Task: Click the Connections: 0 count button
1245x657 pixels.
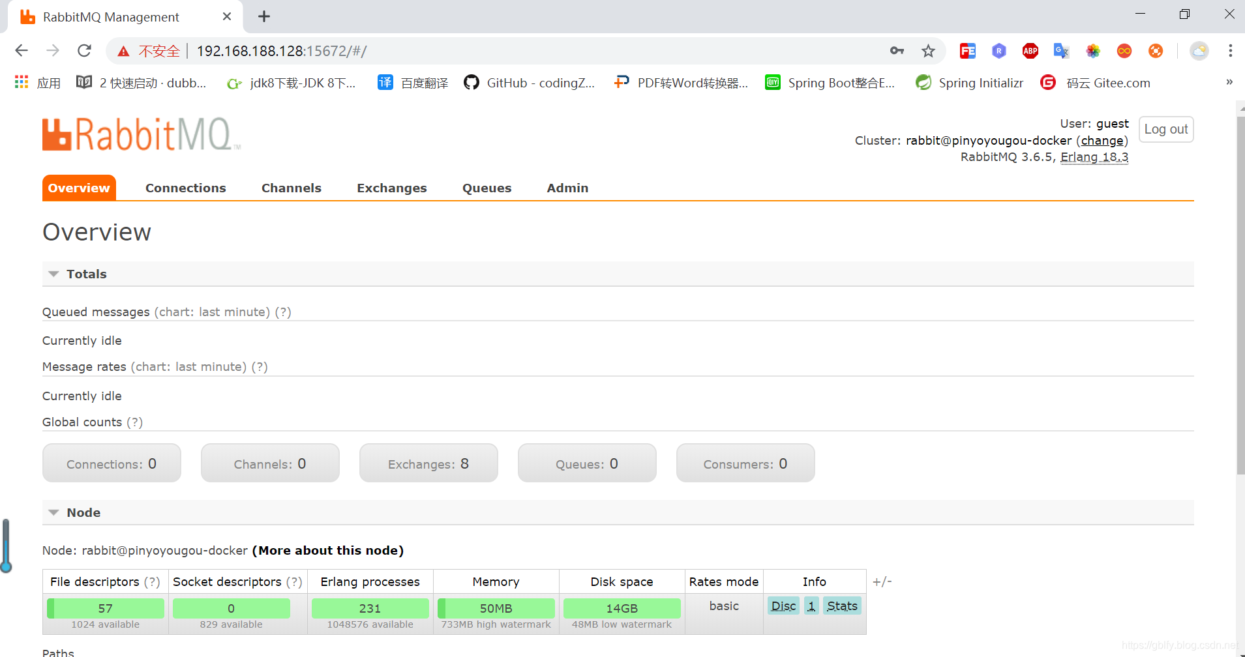Action: click(x=112, y=463)
